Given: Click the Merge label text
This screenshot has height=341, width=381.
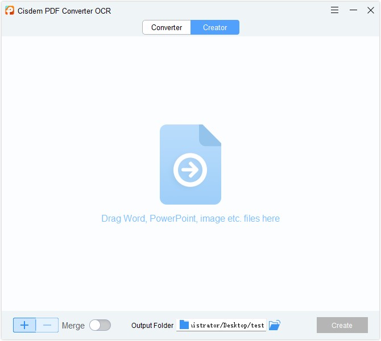Looking at the screenshot, I should point(73,326).
